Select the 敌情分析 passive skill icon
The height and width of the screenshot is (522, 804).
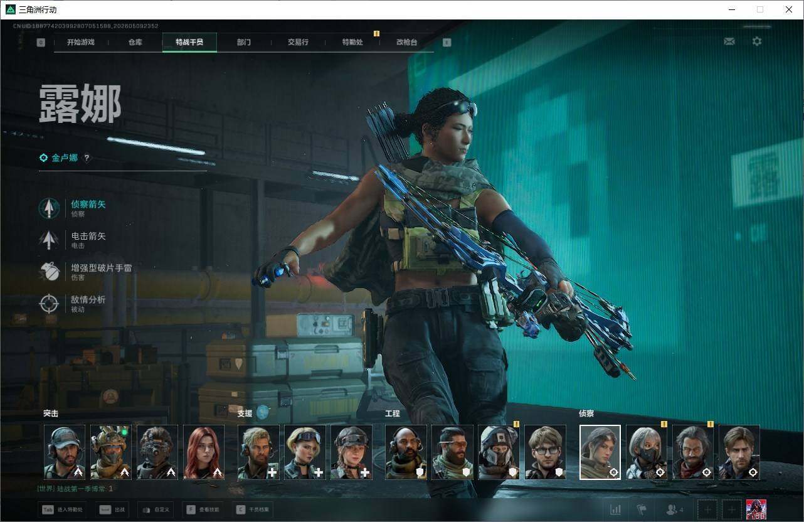point(49,304)
